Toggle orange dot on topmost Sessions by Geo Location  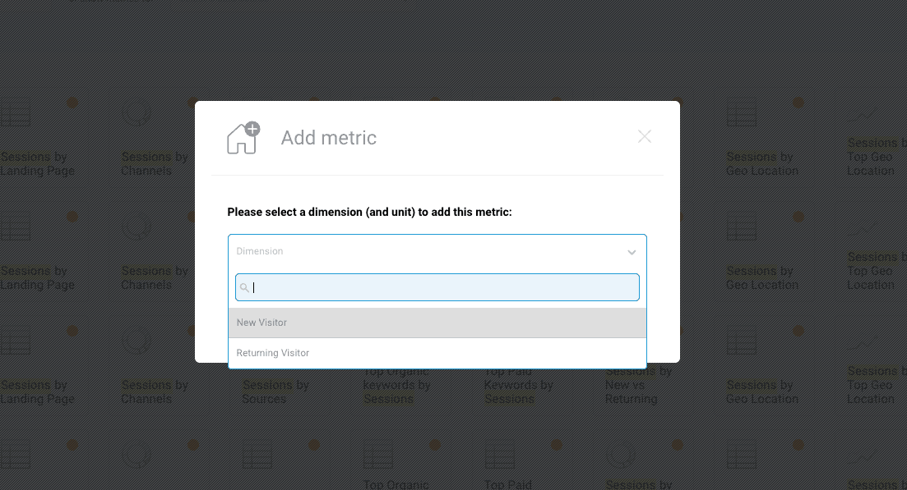798,103
